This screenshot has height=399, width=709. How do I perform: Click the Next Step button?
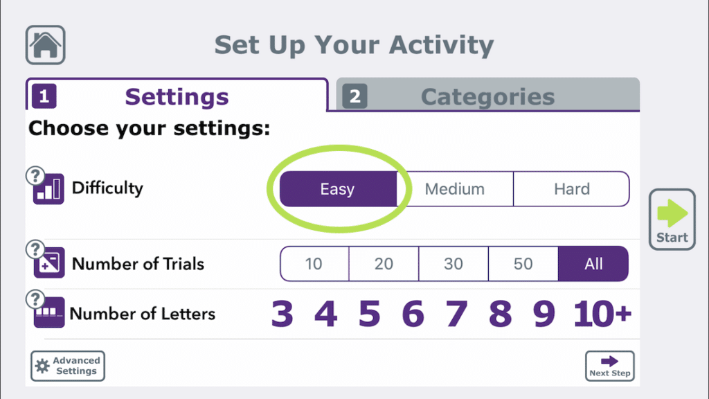(x=609, y=366)
